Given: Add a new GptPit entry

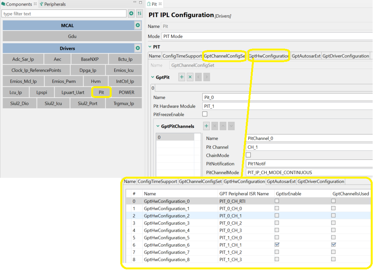Looking at the screenshot, I should pos(182,77).
